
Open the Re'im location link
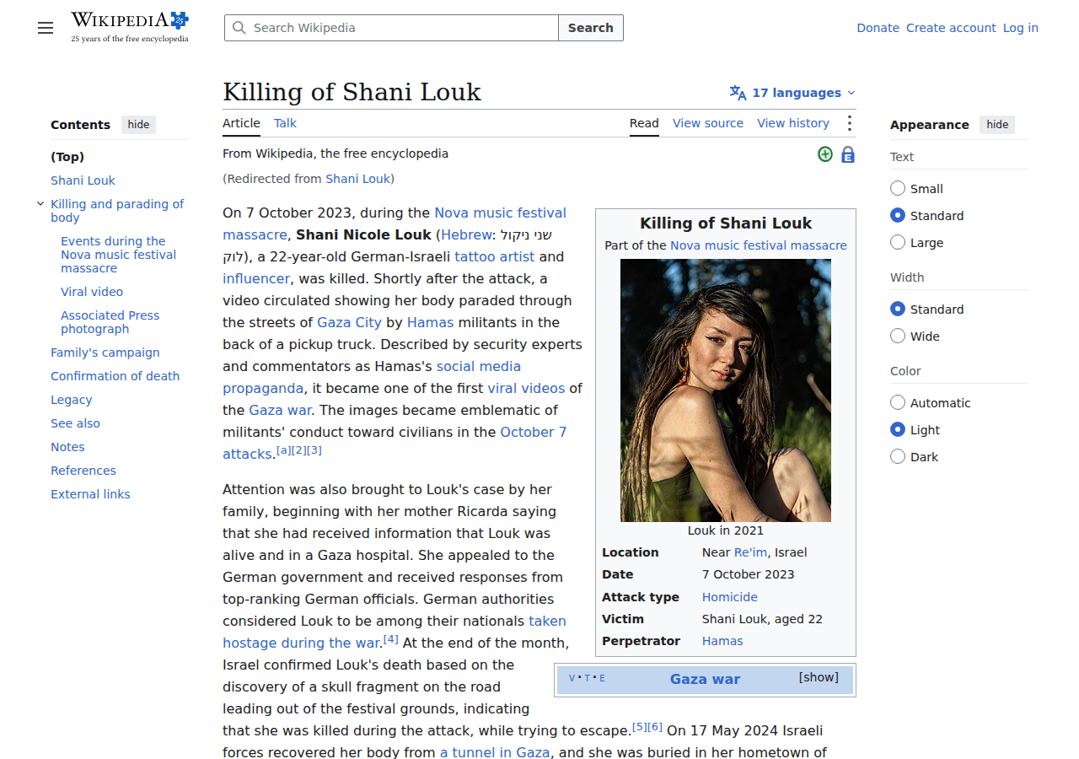(x=750, y=552)
